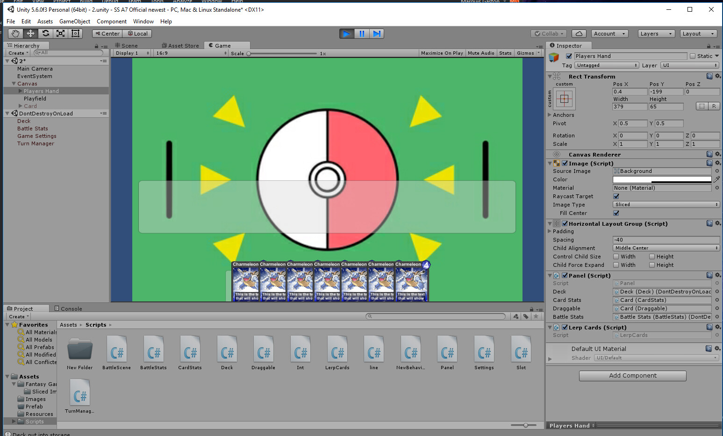
Task: Select the Move tool
Action: (x=30, y=33)
